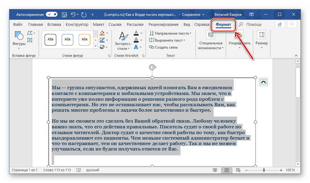
Task: Open the Shape Outline dropdown arrow
Action: pyautogui.click(x=107, y=40)
